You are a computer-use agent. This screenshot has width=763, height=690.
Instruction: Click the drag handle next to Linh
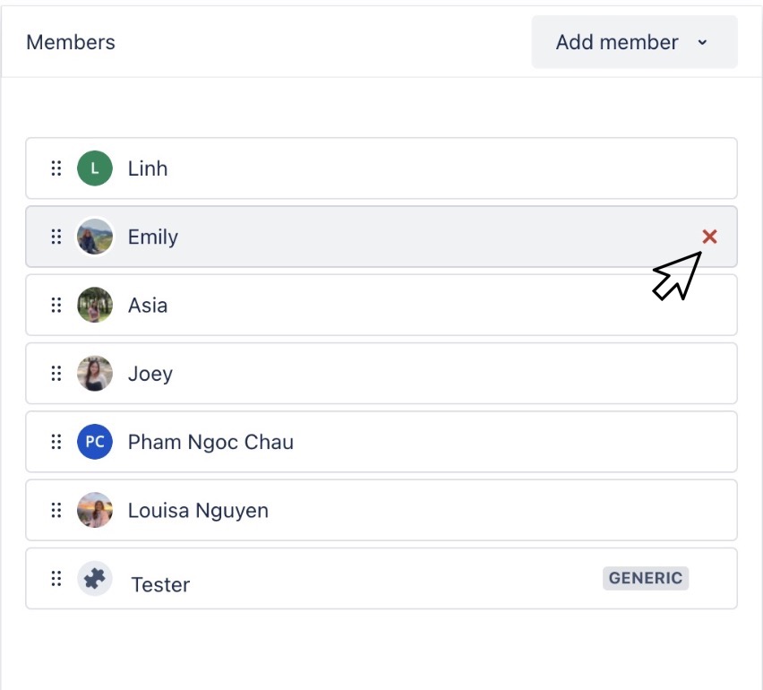coord(56,168)
